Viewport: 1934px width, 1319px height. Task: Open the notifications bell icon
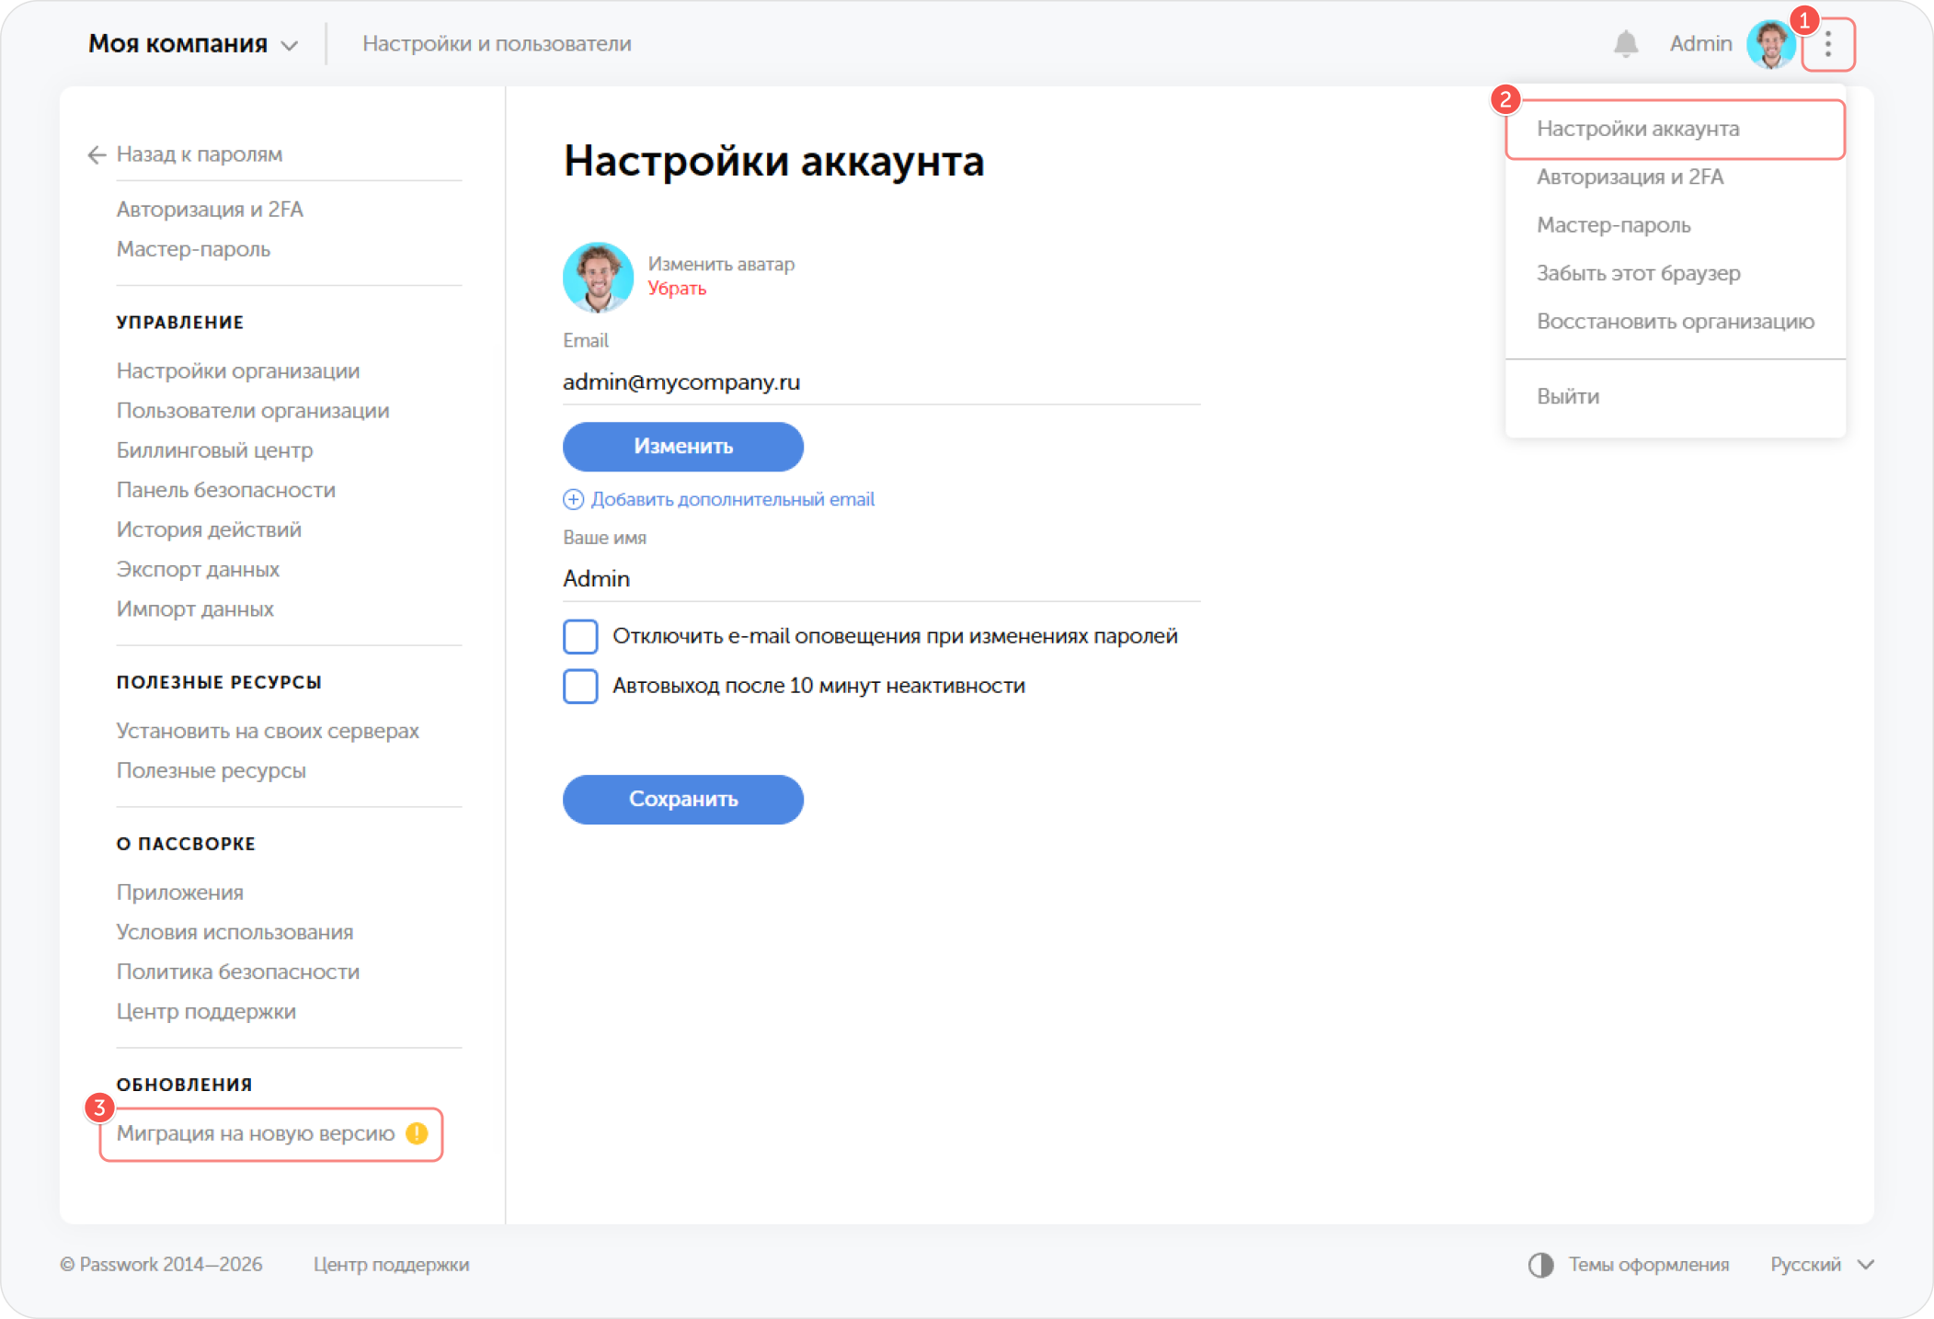tap(1625, 43)
